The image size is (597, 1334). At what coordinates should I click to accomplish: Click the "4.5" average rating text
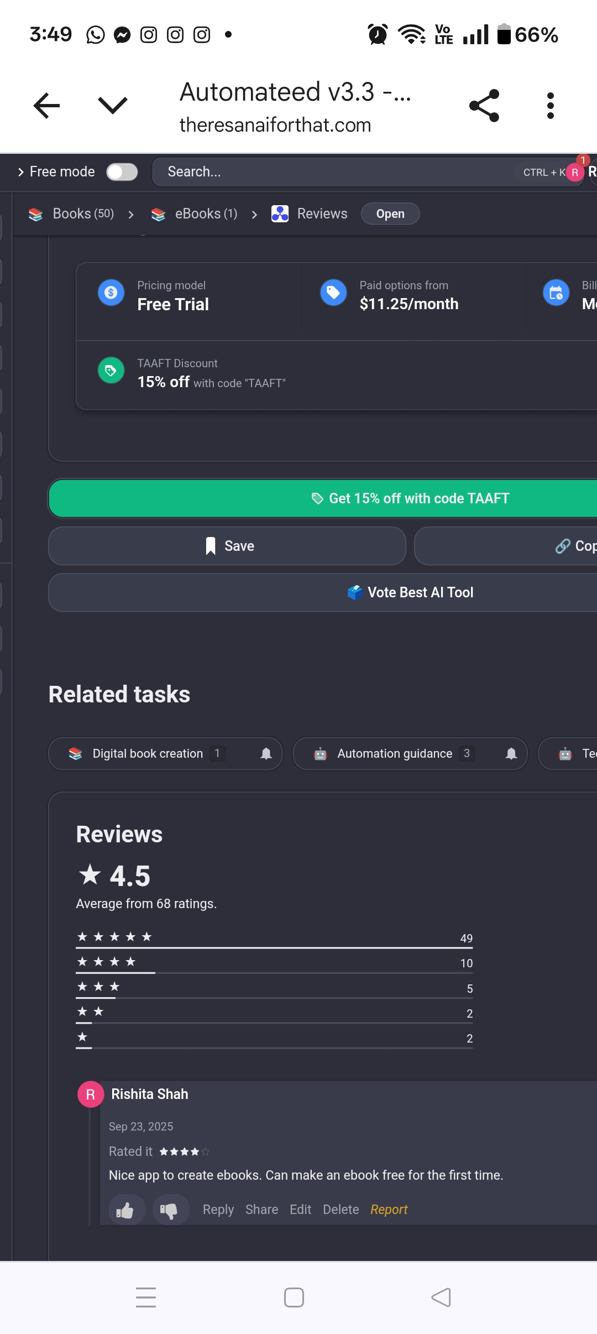tap(130, 876)
